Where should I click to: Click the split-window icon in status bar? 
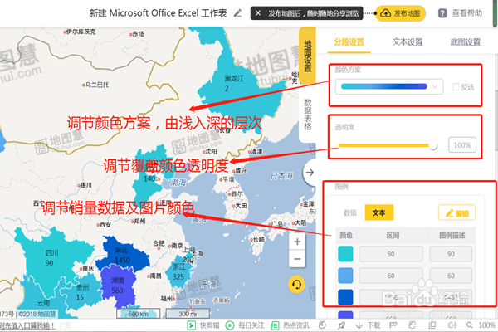tap(432, 325)
